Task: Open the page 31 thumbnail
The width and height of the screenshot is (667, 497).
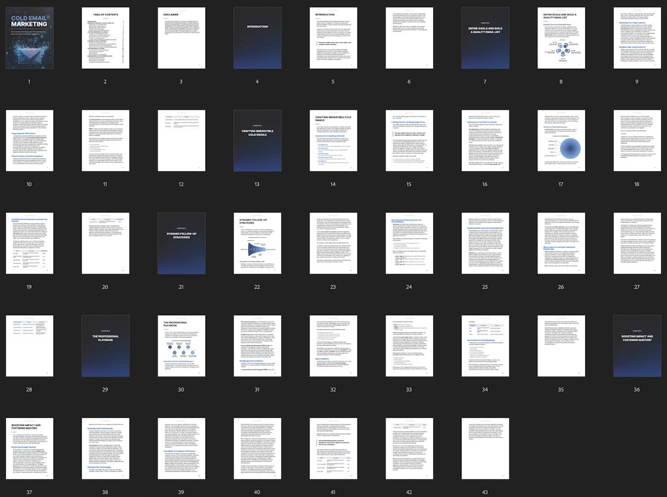Action: 257,346
